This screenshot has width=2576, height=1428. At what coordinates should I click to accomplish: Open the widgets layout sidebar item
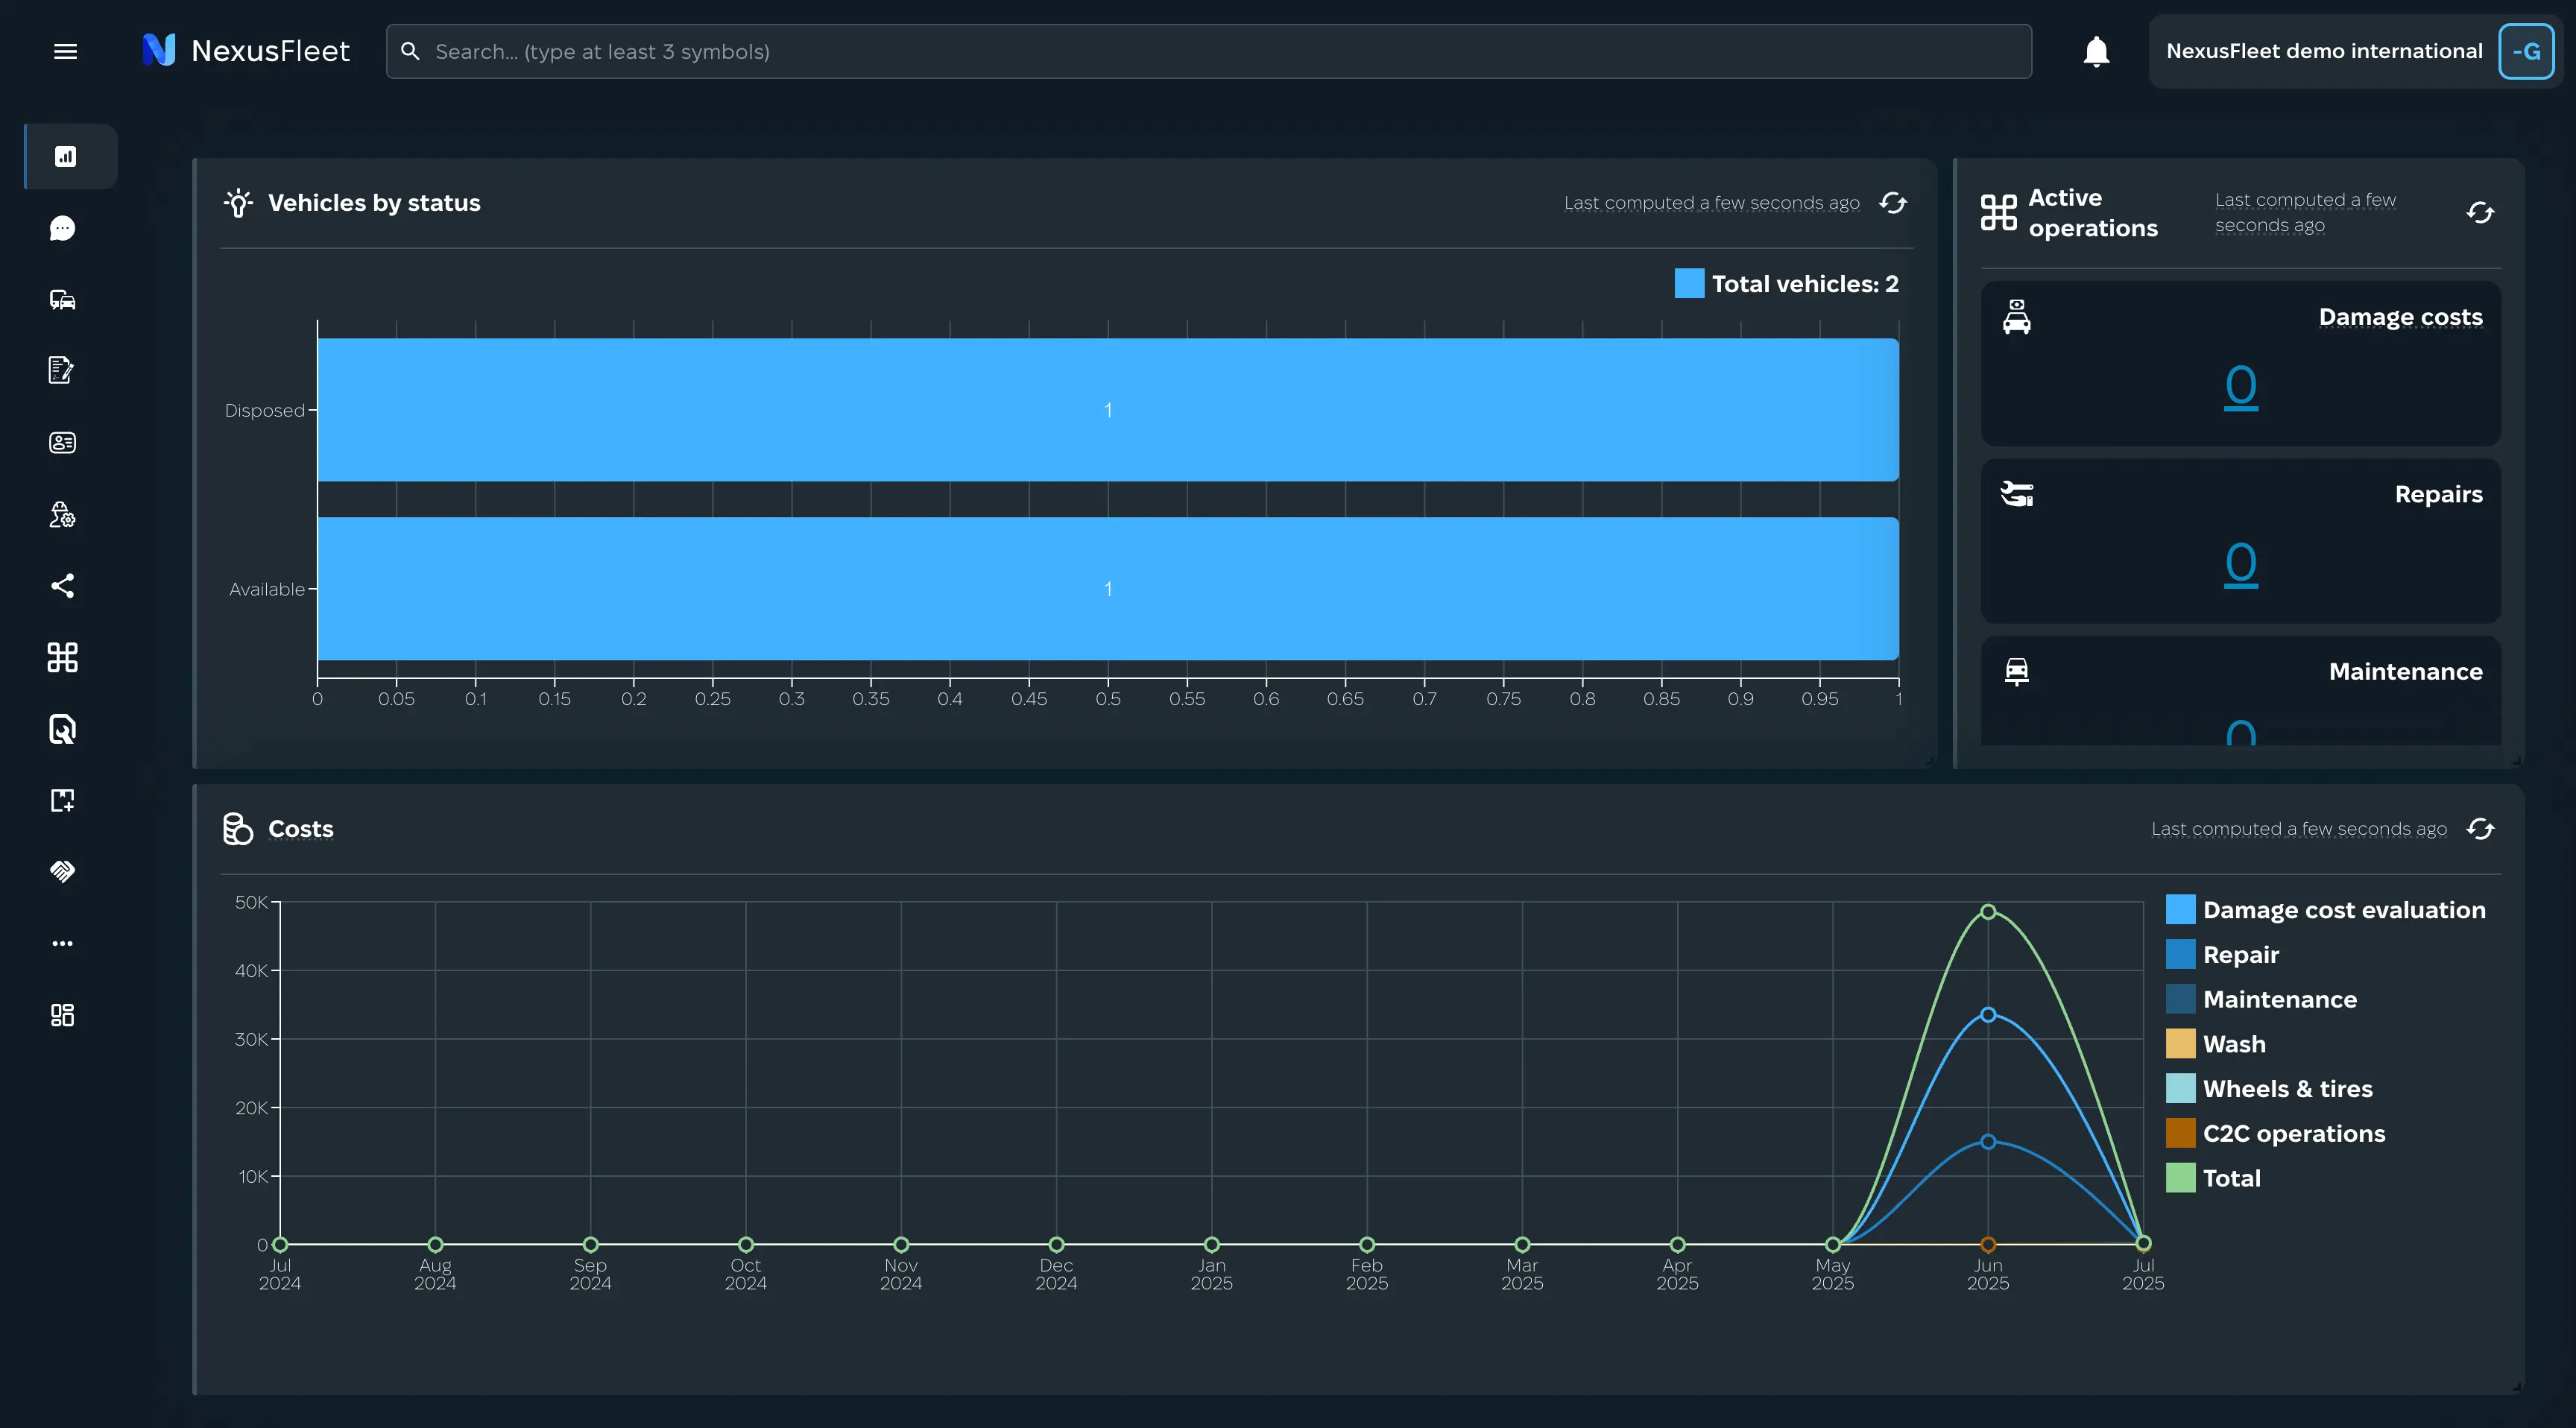point(62,1015)
